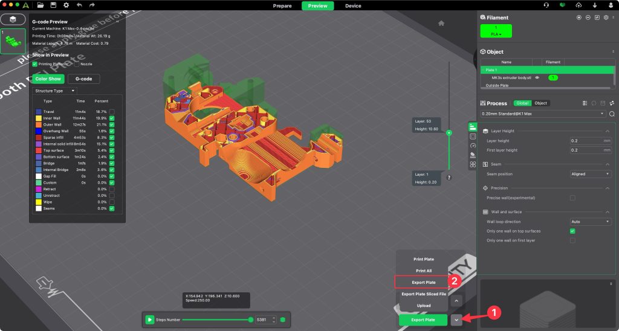The height and width of the screenshot is (331, 619).
Task: Click the layer slider help question mark
Action: click(x=449, y=178)
